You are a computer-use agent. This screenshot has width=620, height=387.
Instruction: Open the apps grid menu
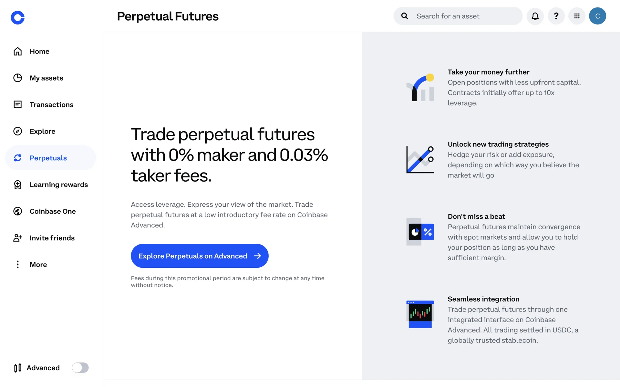point(577,16)
